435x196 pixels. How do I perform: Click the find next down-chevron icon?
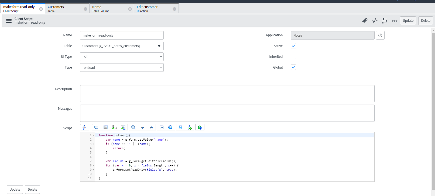point(142,127)
